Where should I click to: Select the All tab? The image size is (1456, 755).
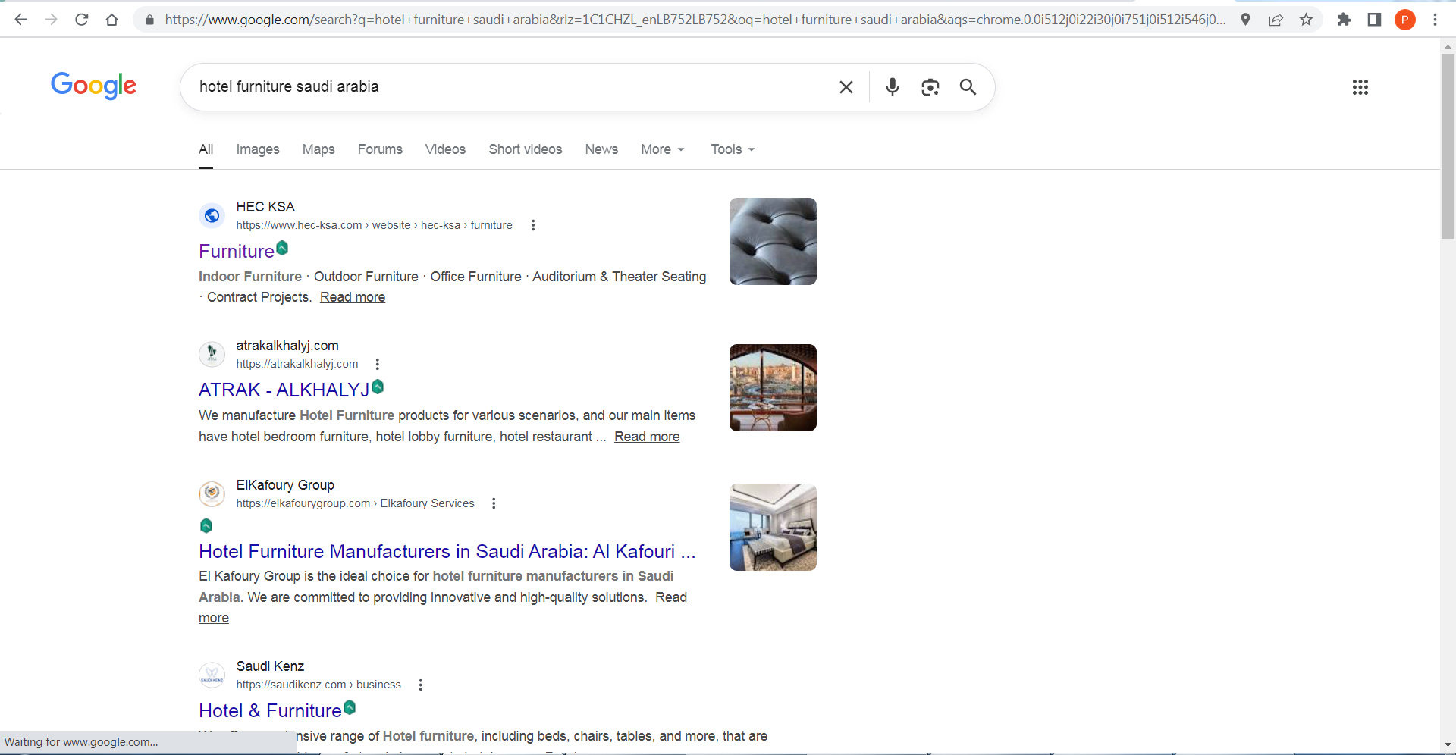206,149
